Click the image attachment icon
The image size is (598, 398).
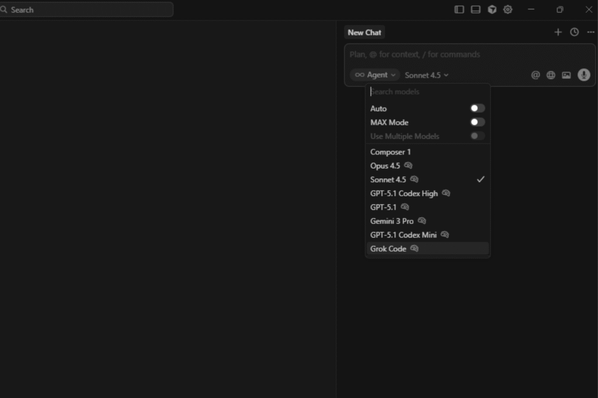tap(566, 75)
